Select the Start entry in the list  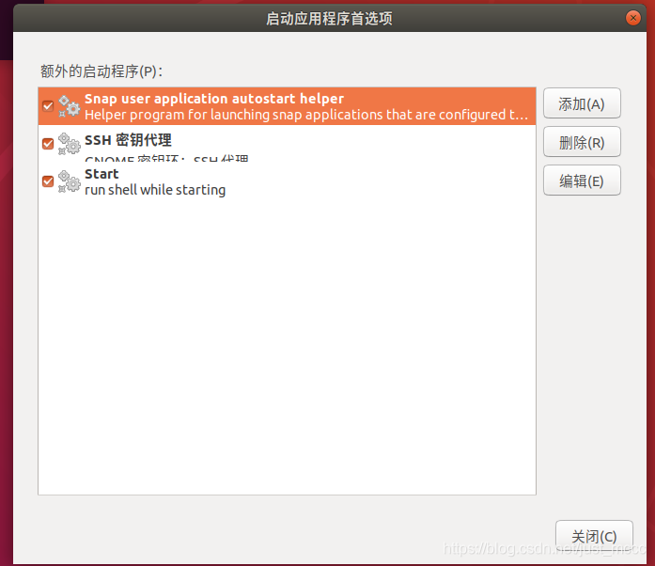287,181
